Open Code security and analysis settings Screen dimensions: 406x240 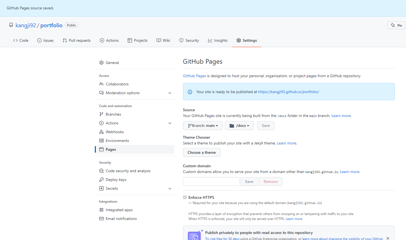(x=136, y=171)
